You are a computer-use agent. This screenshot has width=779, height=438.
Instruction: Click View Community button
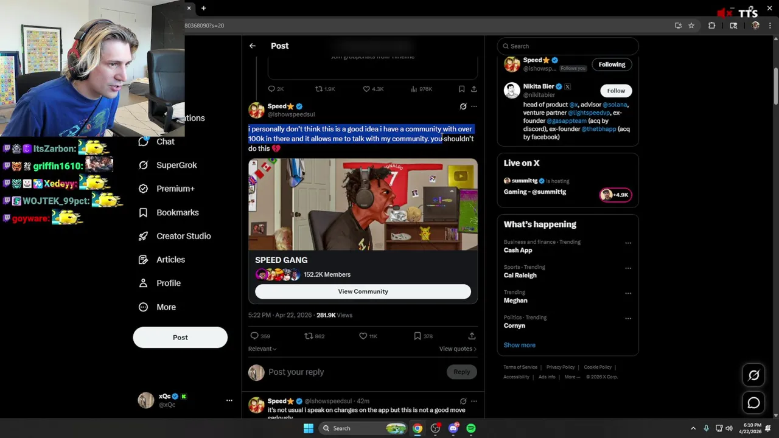363,291
